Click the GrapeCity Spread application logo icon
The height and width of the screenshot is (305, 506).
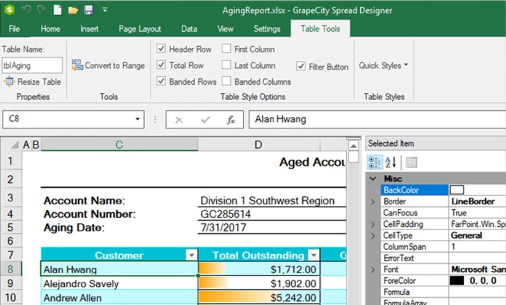10,10
